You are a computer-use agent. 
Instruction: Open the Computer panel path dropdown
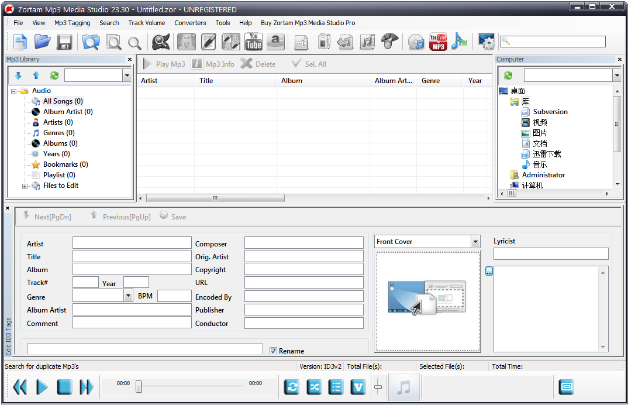(617, 75)
